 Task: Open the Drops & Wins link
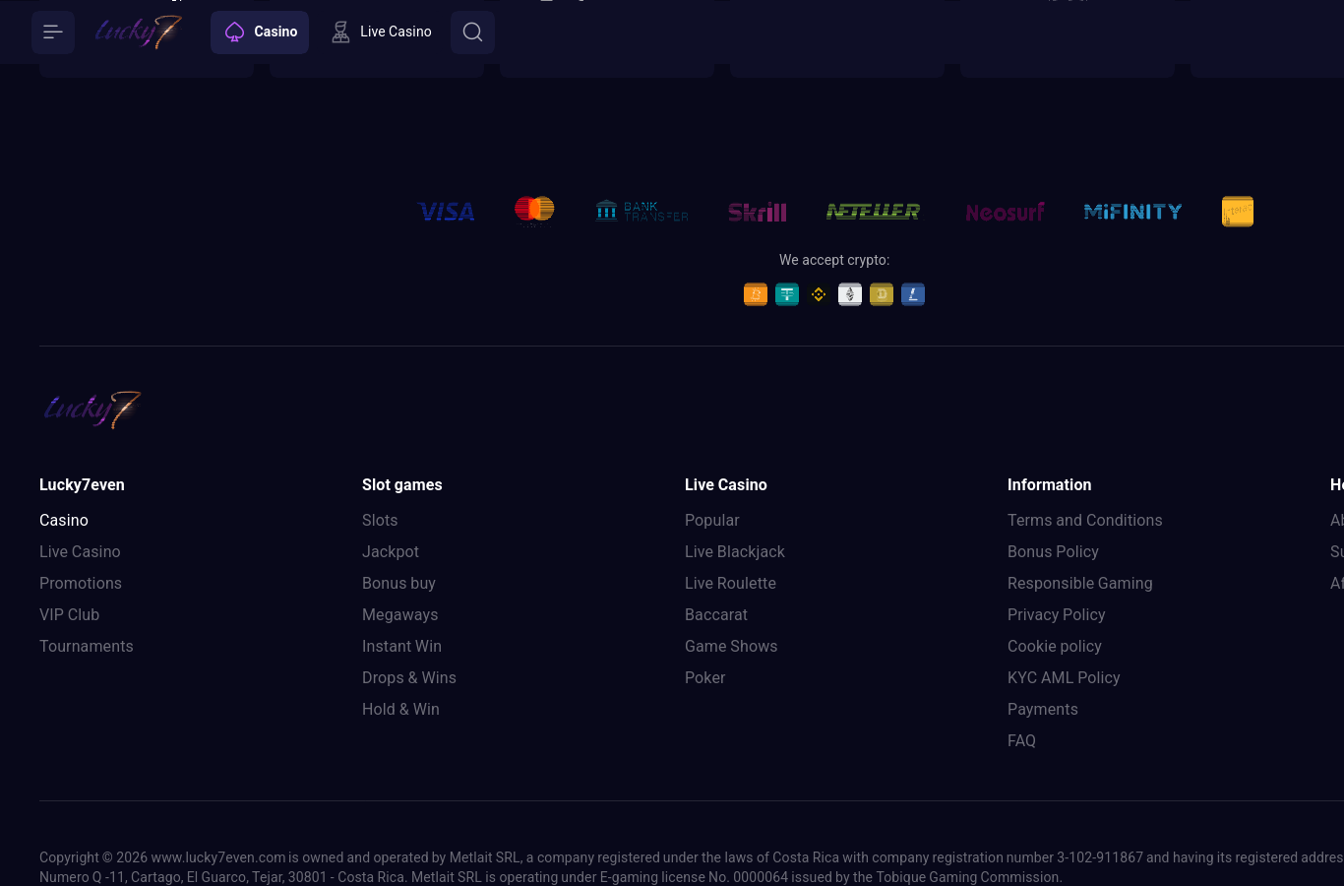tap(409, 677)
